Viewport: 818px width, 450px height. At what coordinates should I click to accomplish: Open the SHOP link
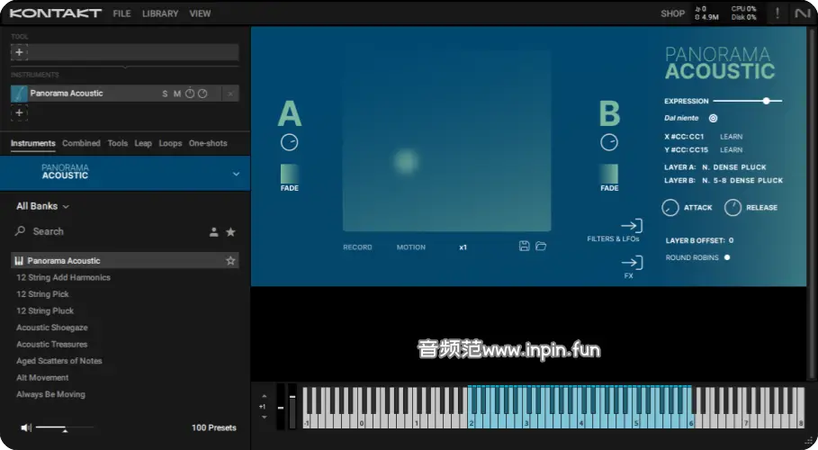[x=672, y=13]
